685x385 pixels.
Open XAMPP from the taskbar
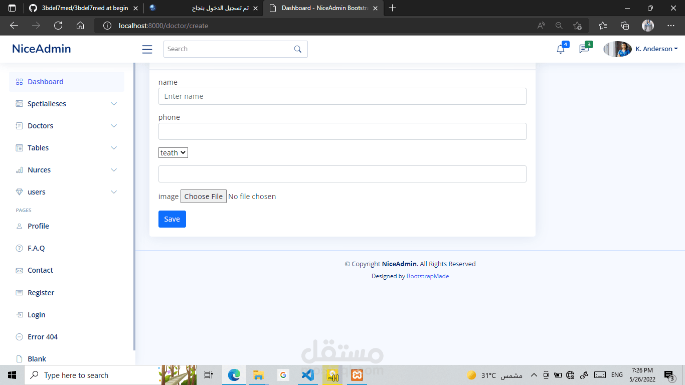(x=357, y=375)
